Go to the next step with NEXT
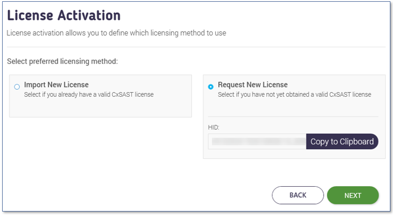Image resolution: width=393 pixels, height=215 pixels. 353,195
